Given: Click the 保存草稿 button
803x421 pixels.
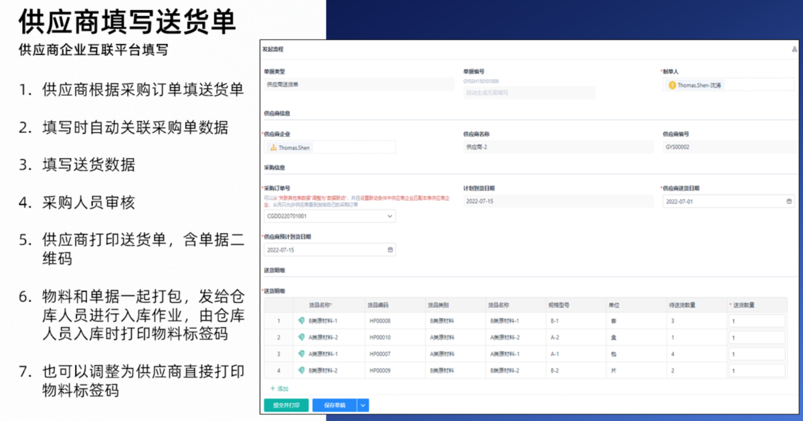Looking at the screenshot, I should pos(335,405).
